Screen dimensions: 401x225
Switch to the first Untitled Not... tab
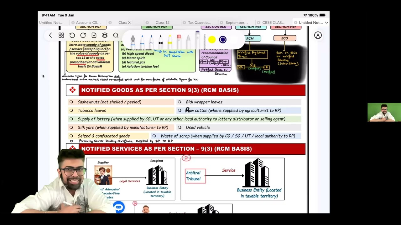51,22
